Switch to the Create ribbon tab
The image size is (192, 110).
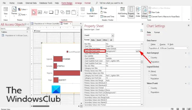pyautogui.click(x=20, y=3)
